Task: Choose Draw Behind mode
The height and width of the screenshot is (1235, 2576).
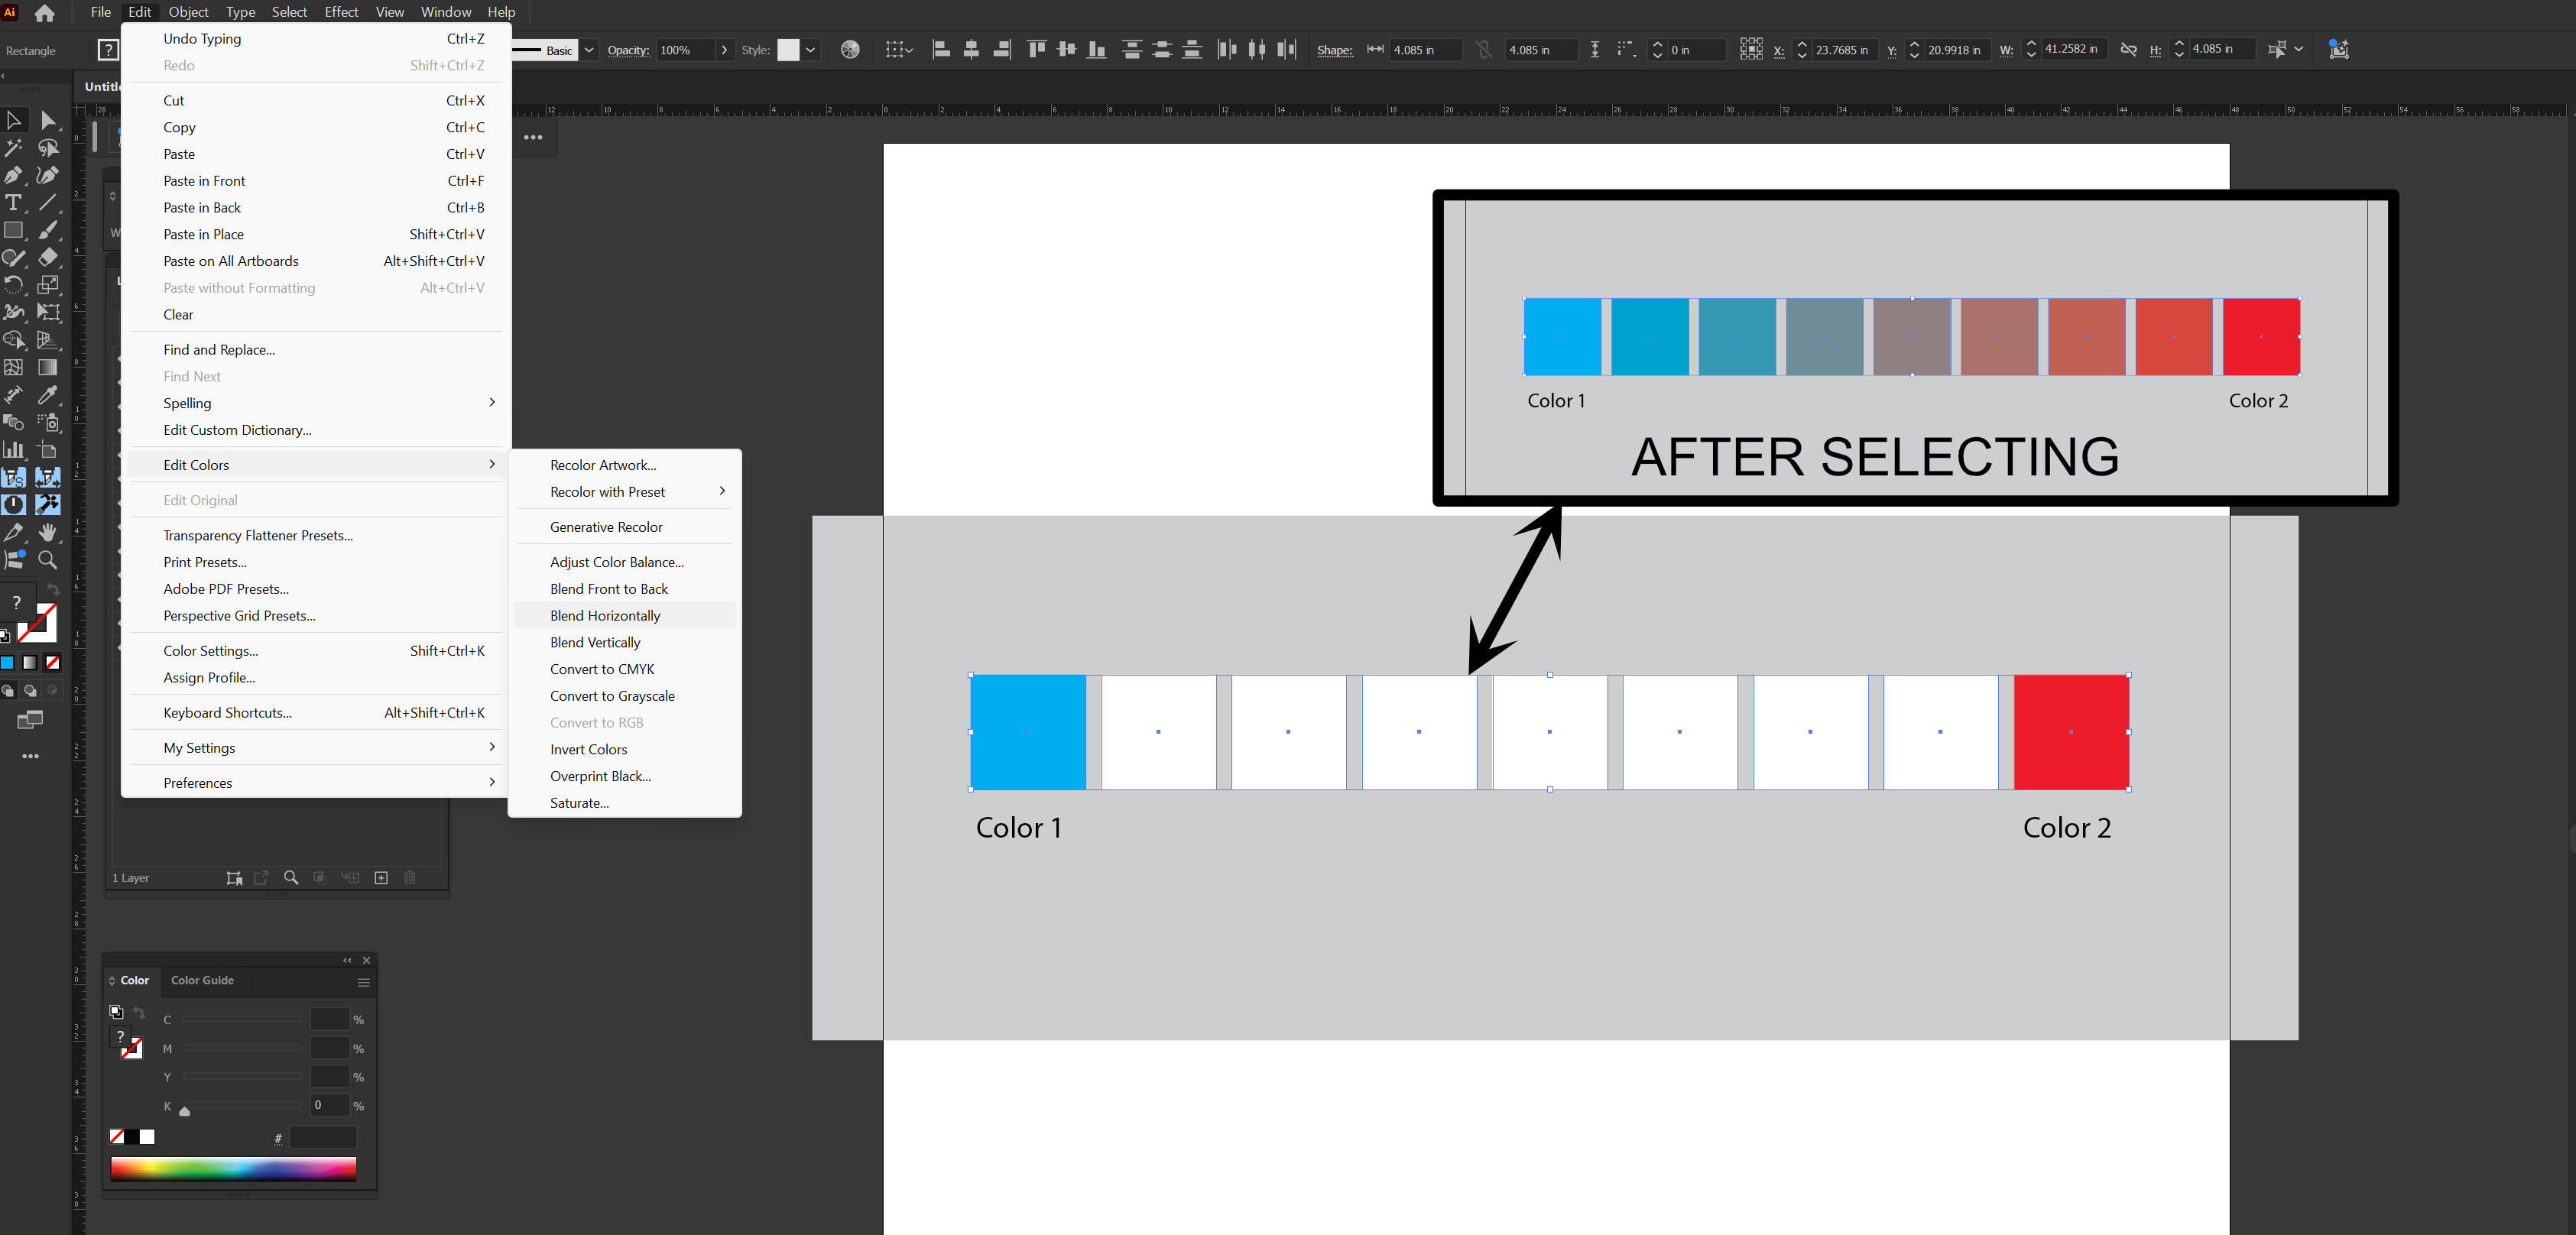Action: click(x=30, y=690)
